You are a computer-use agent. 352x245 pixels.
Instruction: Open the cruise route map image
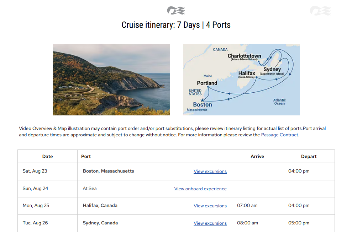click(x=241, y=80)
